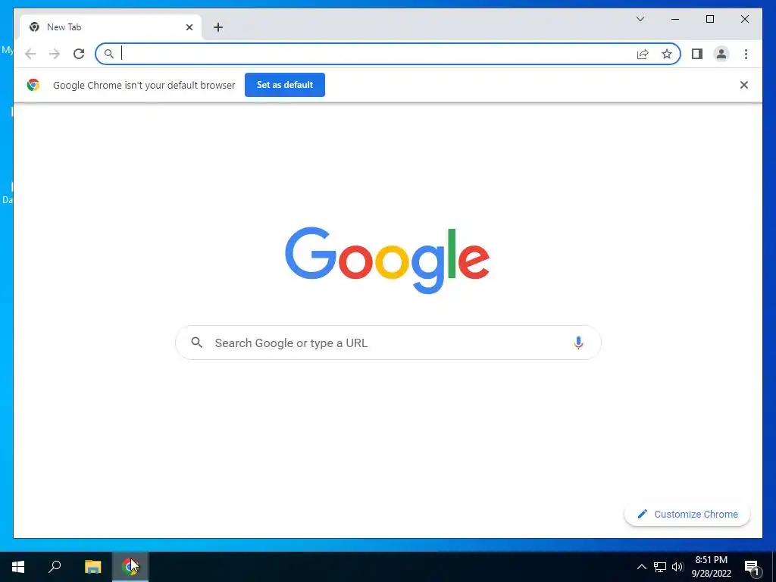Click Set as default button
The image size is (776, 582).
point(285,85)
